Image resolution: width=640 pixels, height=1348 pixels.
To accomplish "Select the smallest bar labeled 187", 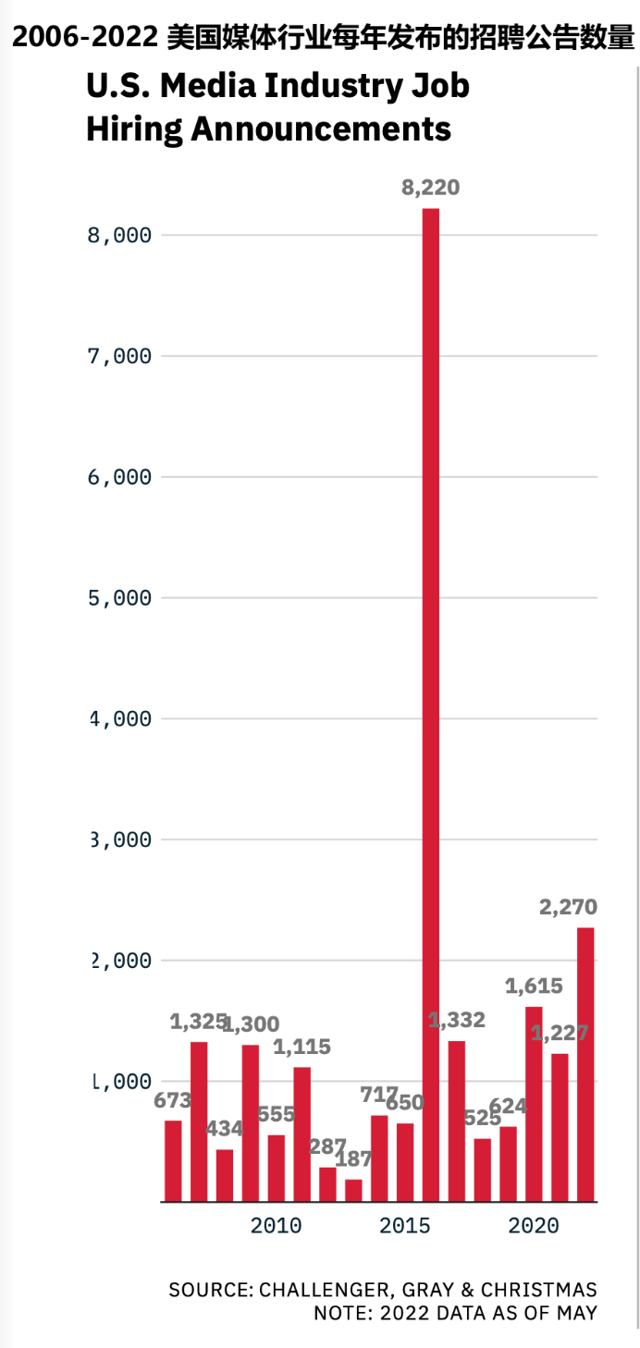I will [x=353, y=1191].
